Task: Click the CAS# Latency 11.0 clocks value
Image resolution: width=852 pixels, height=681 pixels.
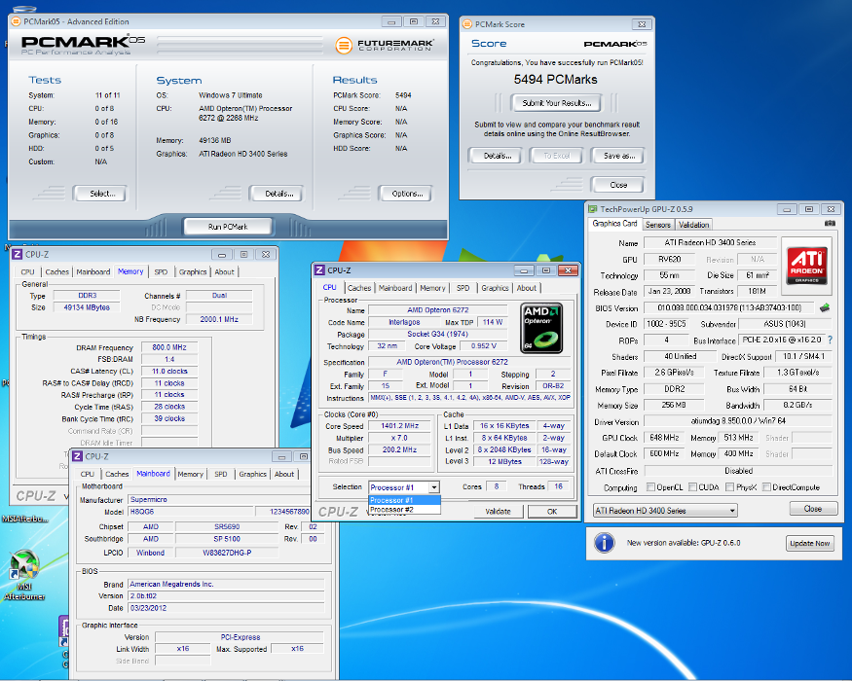Action: click(x=169, y=371)
